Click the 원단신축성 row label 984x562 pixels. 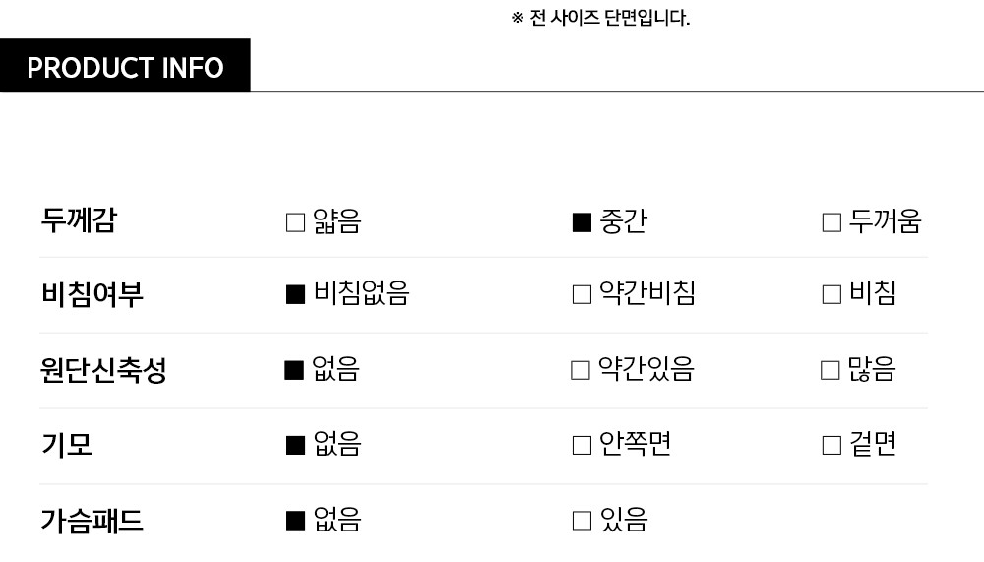click(x=103, y=370)
